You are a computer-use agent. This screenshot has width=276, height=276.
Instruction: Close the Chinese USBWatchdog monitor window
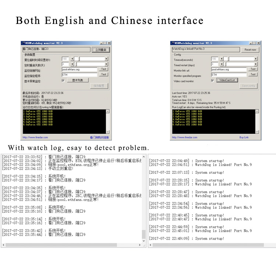click(x=109, y=43)
